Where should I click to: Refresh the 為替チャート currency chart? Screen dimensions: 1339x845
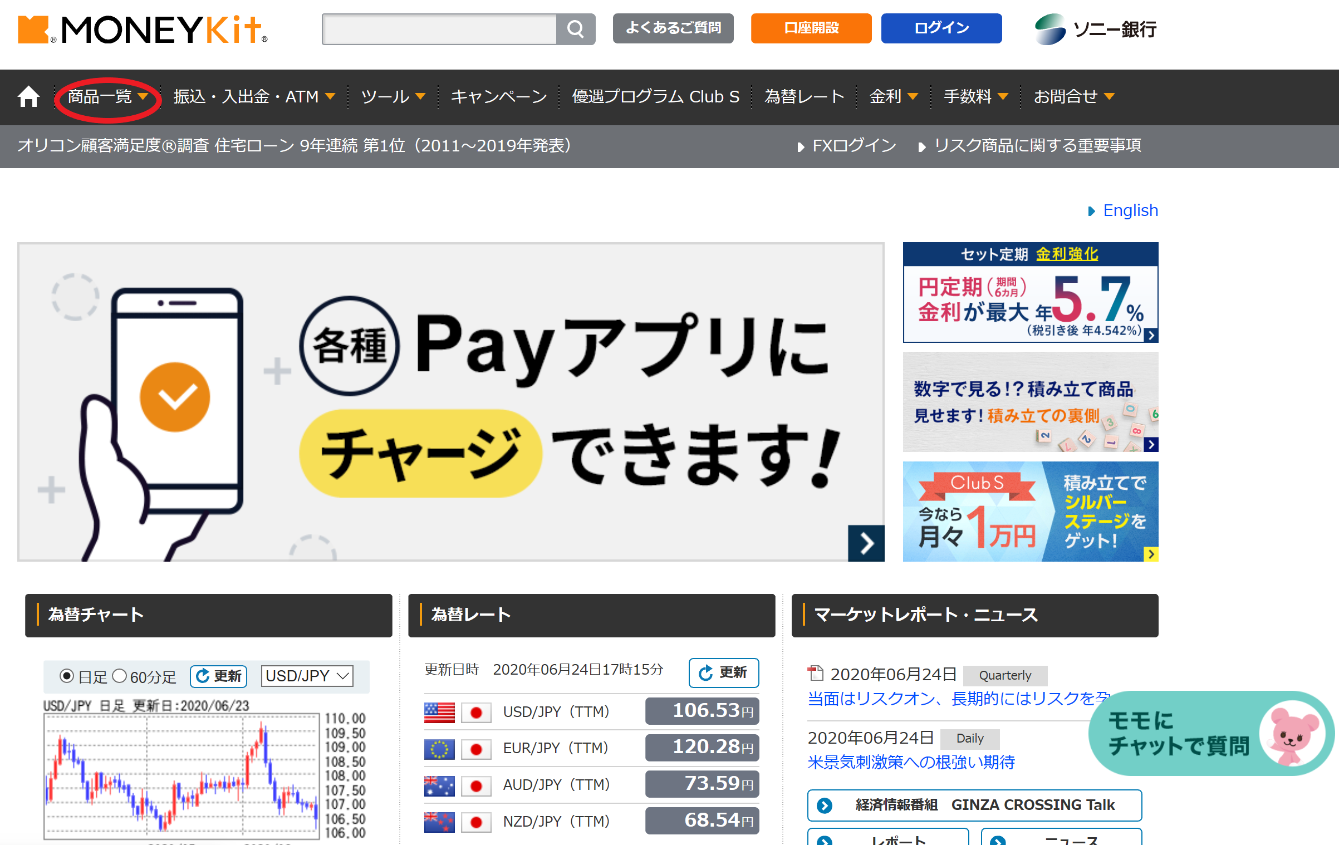218,676
